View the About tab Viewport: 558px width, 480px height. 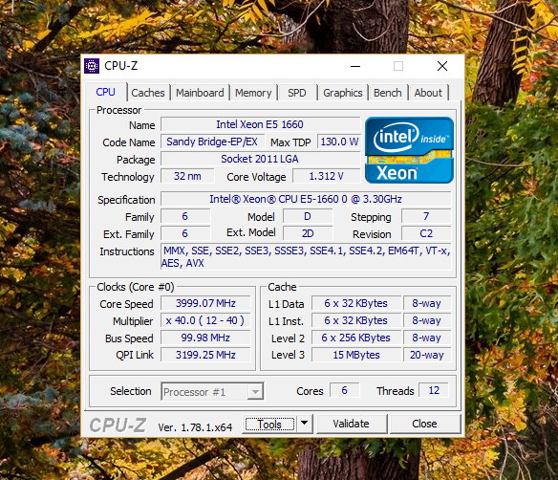point(428,93)
